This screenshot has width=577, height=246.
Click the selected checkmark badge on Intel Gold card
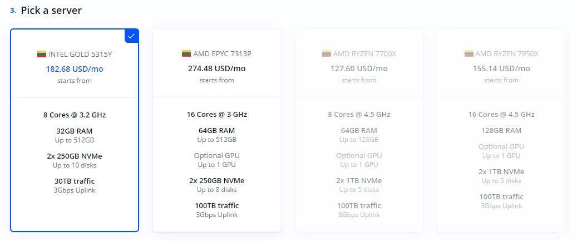point(131,36)
